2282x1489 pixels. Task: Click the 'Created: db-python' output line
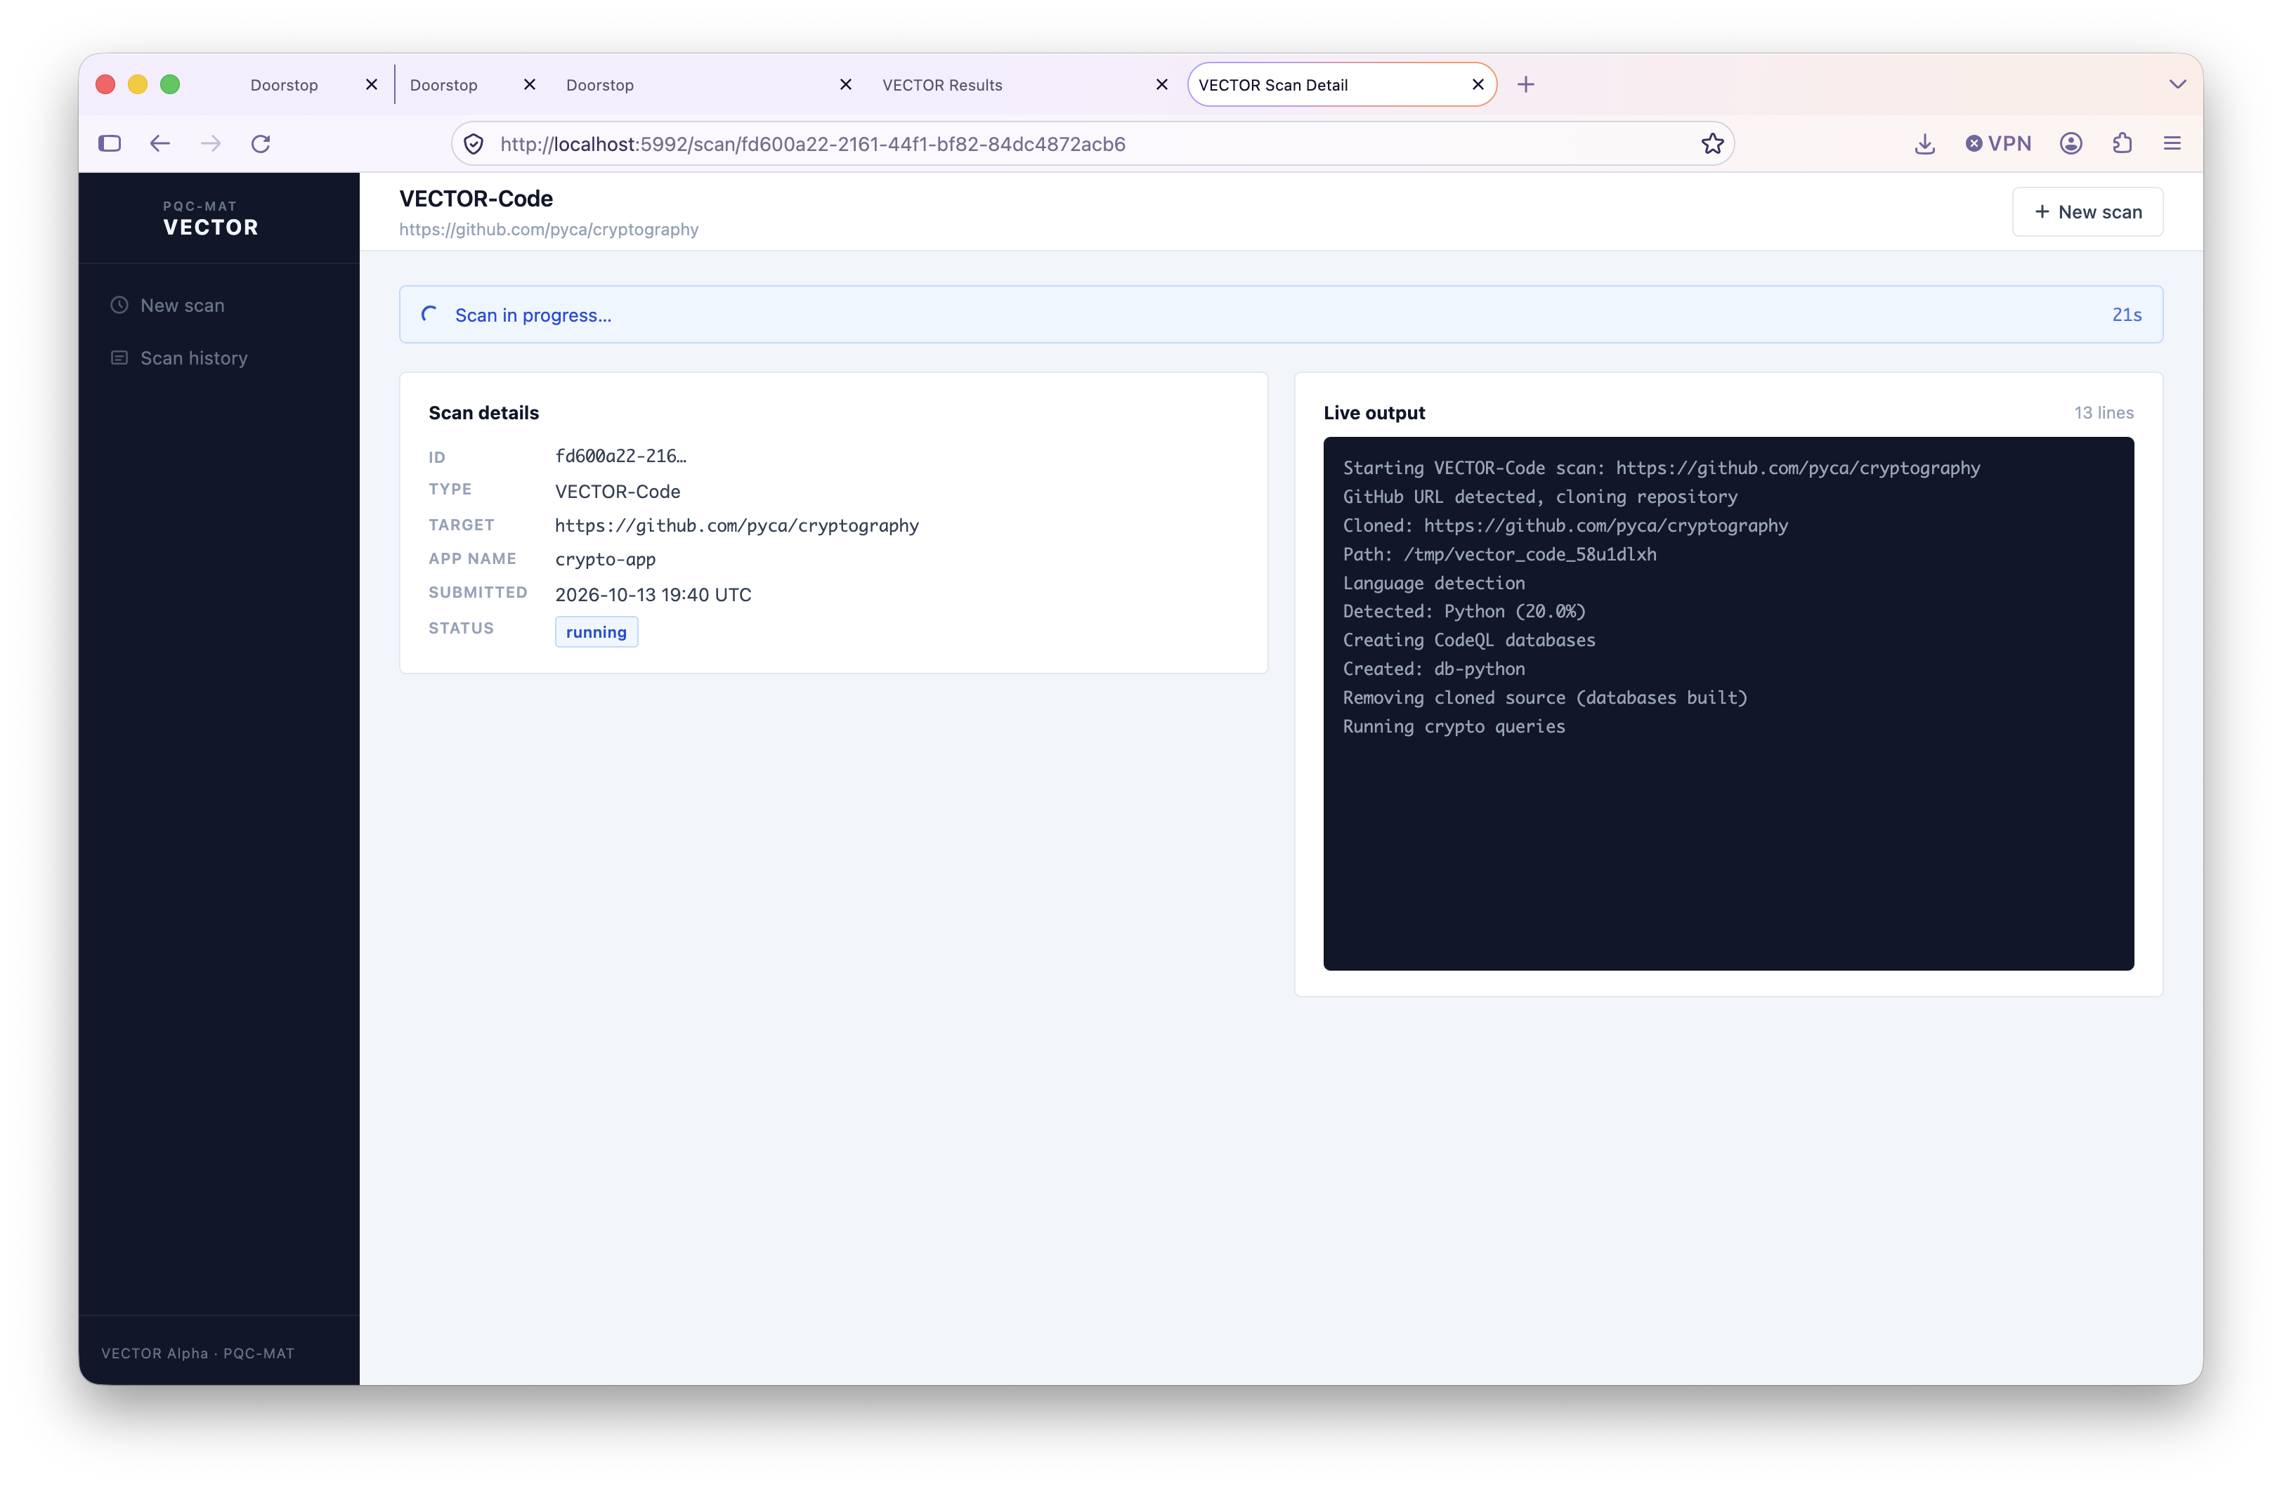(x=1433, y=669)
